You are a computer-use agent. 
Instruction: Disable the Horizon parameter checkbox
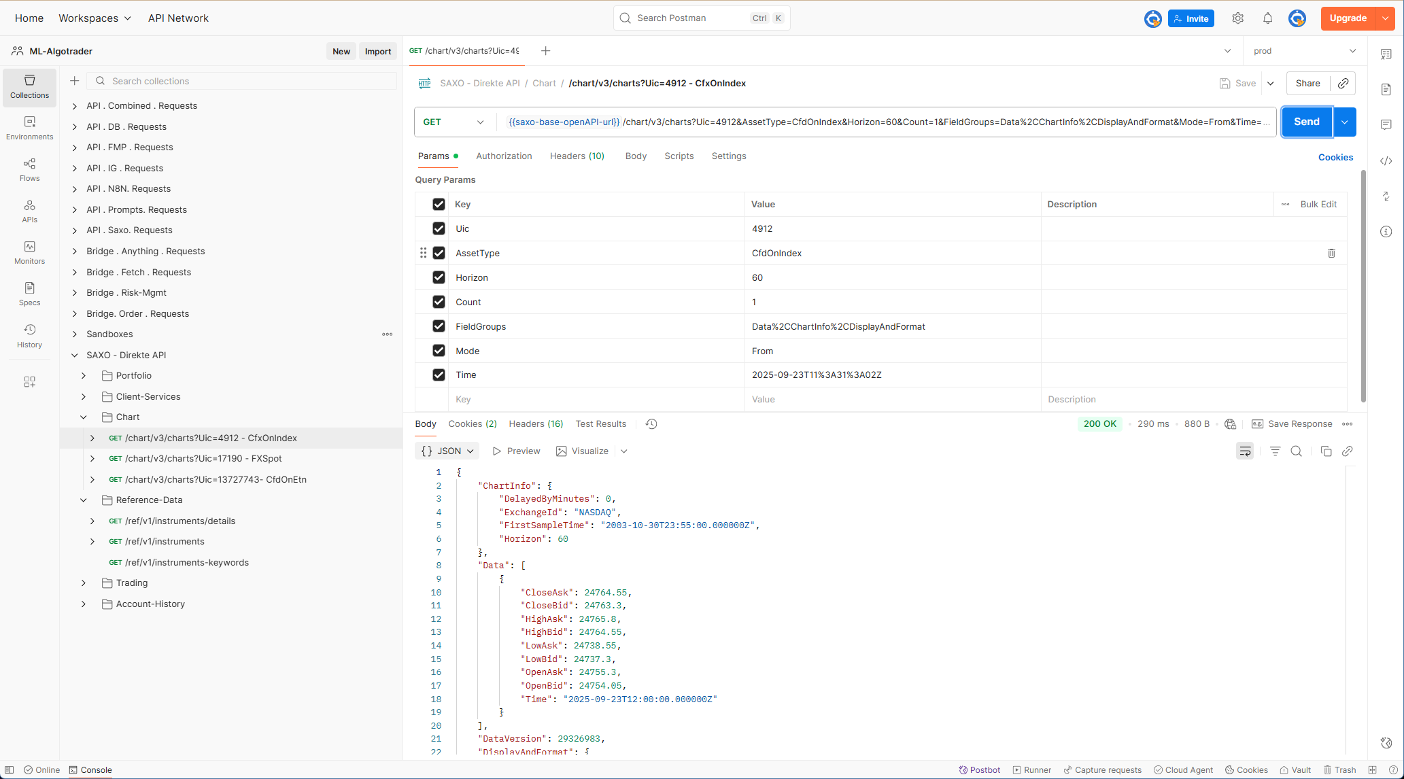(439, 277)
